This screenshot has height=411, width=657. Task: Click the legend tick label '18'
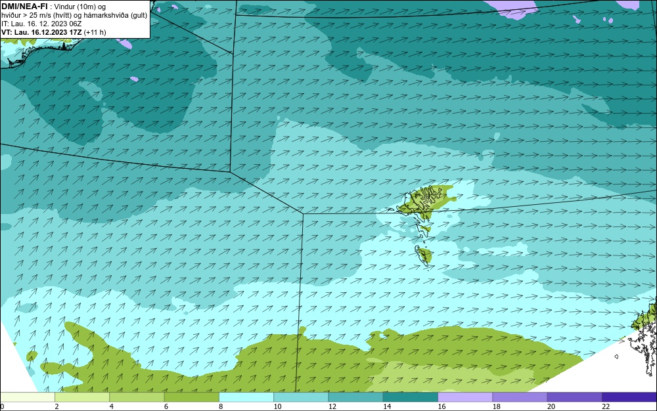[x=496, y=406]
